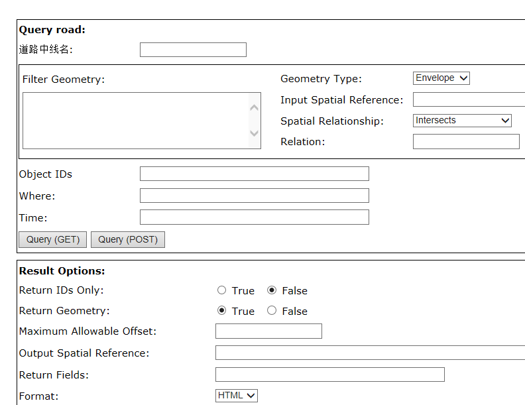
Task: Click the Relation text field
Action: coord(466,141)
